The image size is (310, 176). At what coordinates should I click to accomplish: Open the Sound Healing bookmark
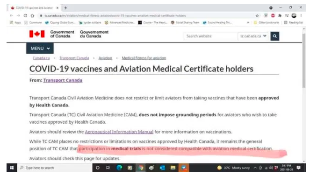click(217, 22)
